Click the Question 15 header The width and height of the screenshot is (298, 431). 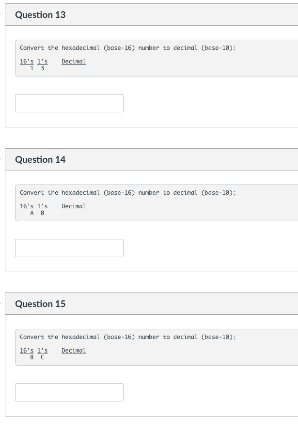[x=40, y=304]
